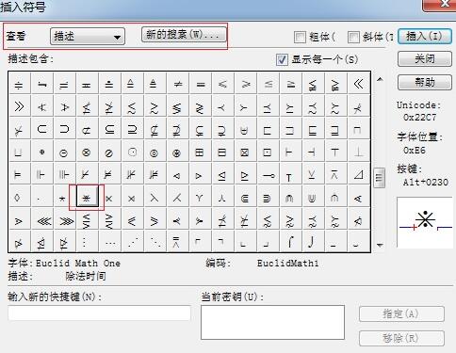Image resolution: width=456 pixels, height=353 pixels.
Task: Click the symbol grid scroll-down arrow
Action: click(380, 245)
